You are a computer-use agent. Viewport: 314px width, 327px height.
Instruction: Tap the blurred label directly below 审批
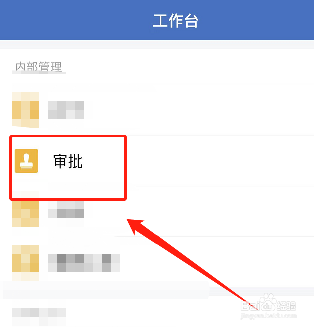pyautogui.click(x=66, y=209)
